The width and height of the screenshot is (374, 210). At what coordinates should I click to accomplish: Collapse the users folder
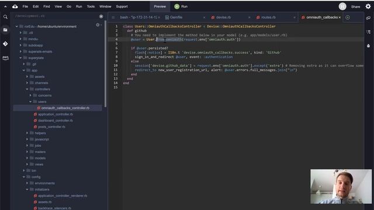click(30, 101)
